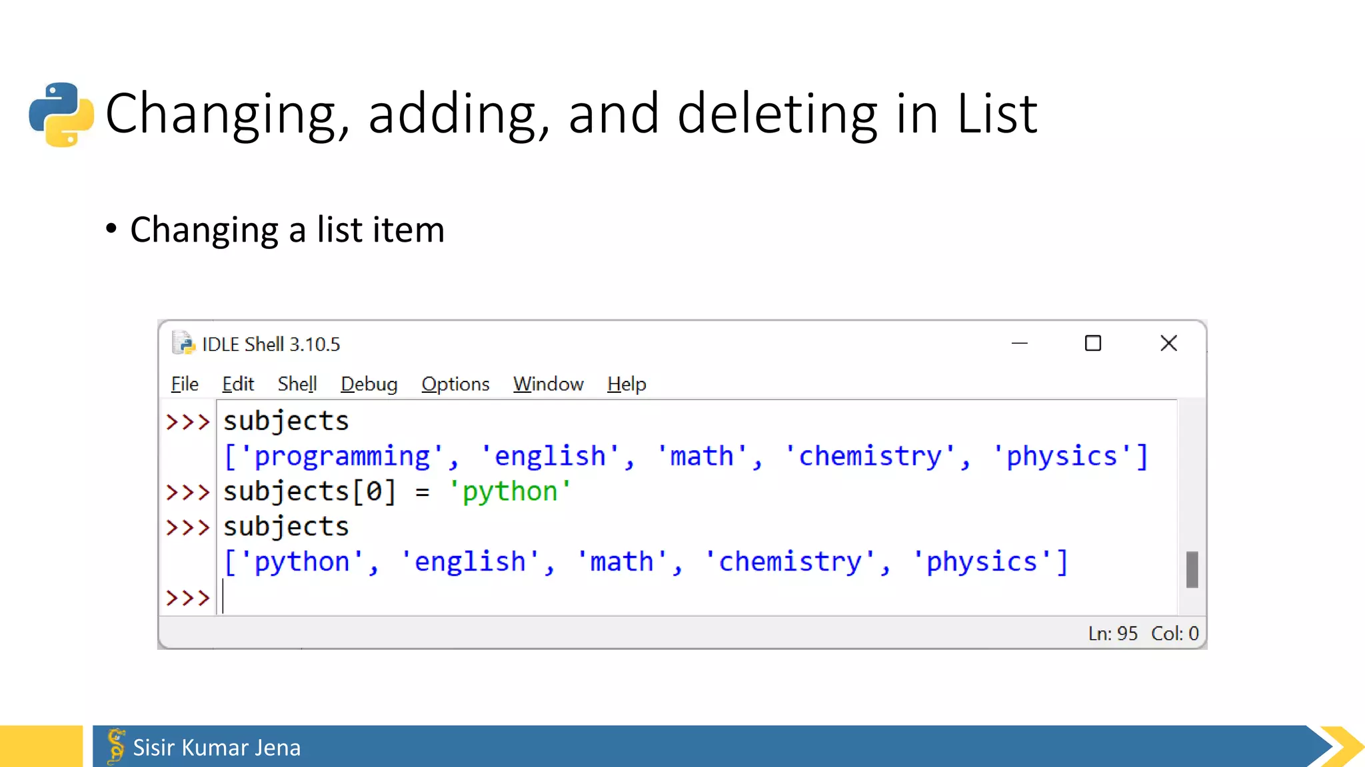Open the Window menu

549,384
